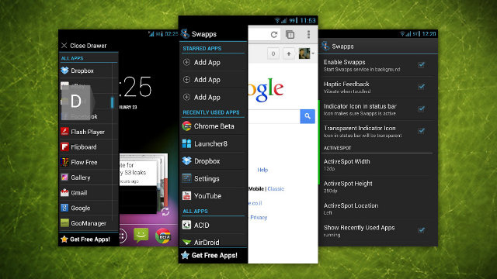Switch to Classic view link

276,188
